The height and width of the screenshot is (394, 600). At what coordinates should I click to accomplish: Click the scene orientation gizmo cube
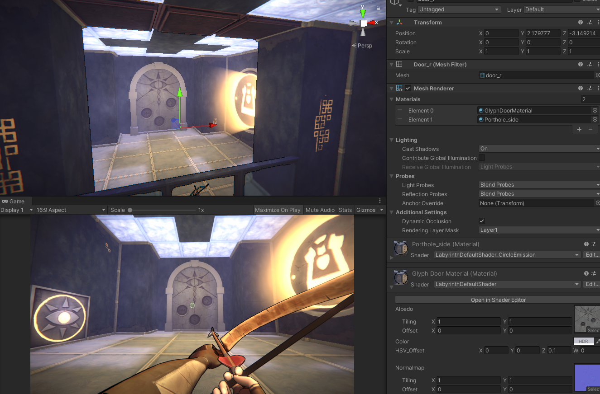(x=363, y=23)
